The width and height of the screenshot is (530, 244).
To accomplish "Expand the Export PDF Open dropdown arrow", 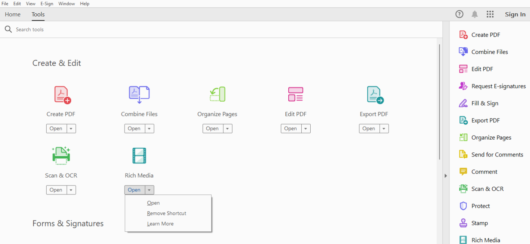I will coord(384,129).
